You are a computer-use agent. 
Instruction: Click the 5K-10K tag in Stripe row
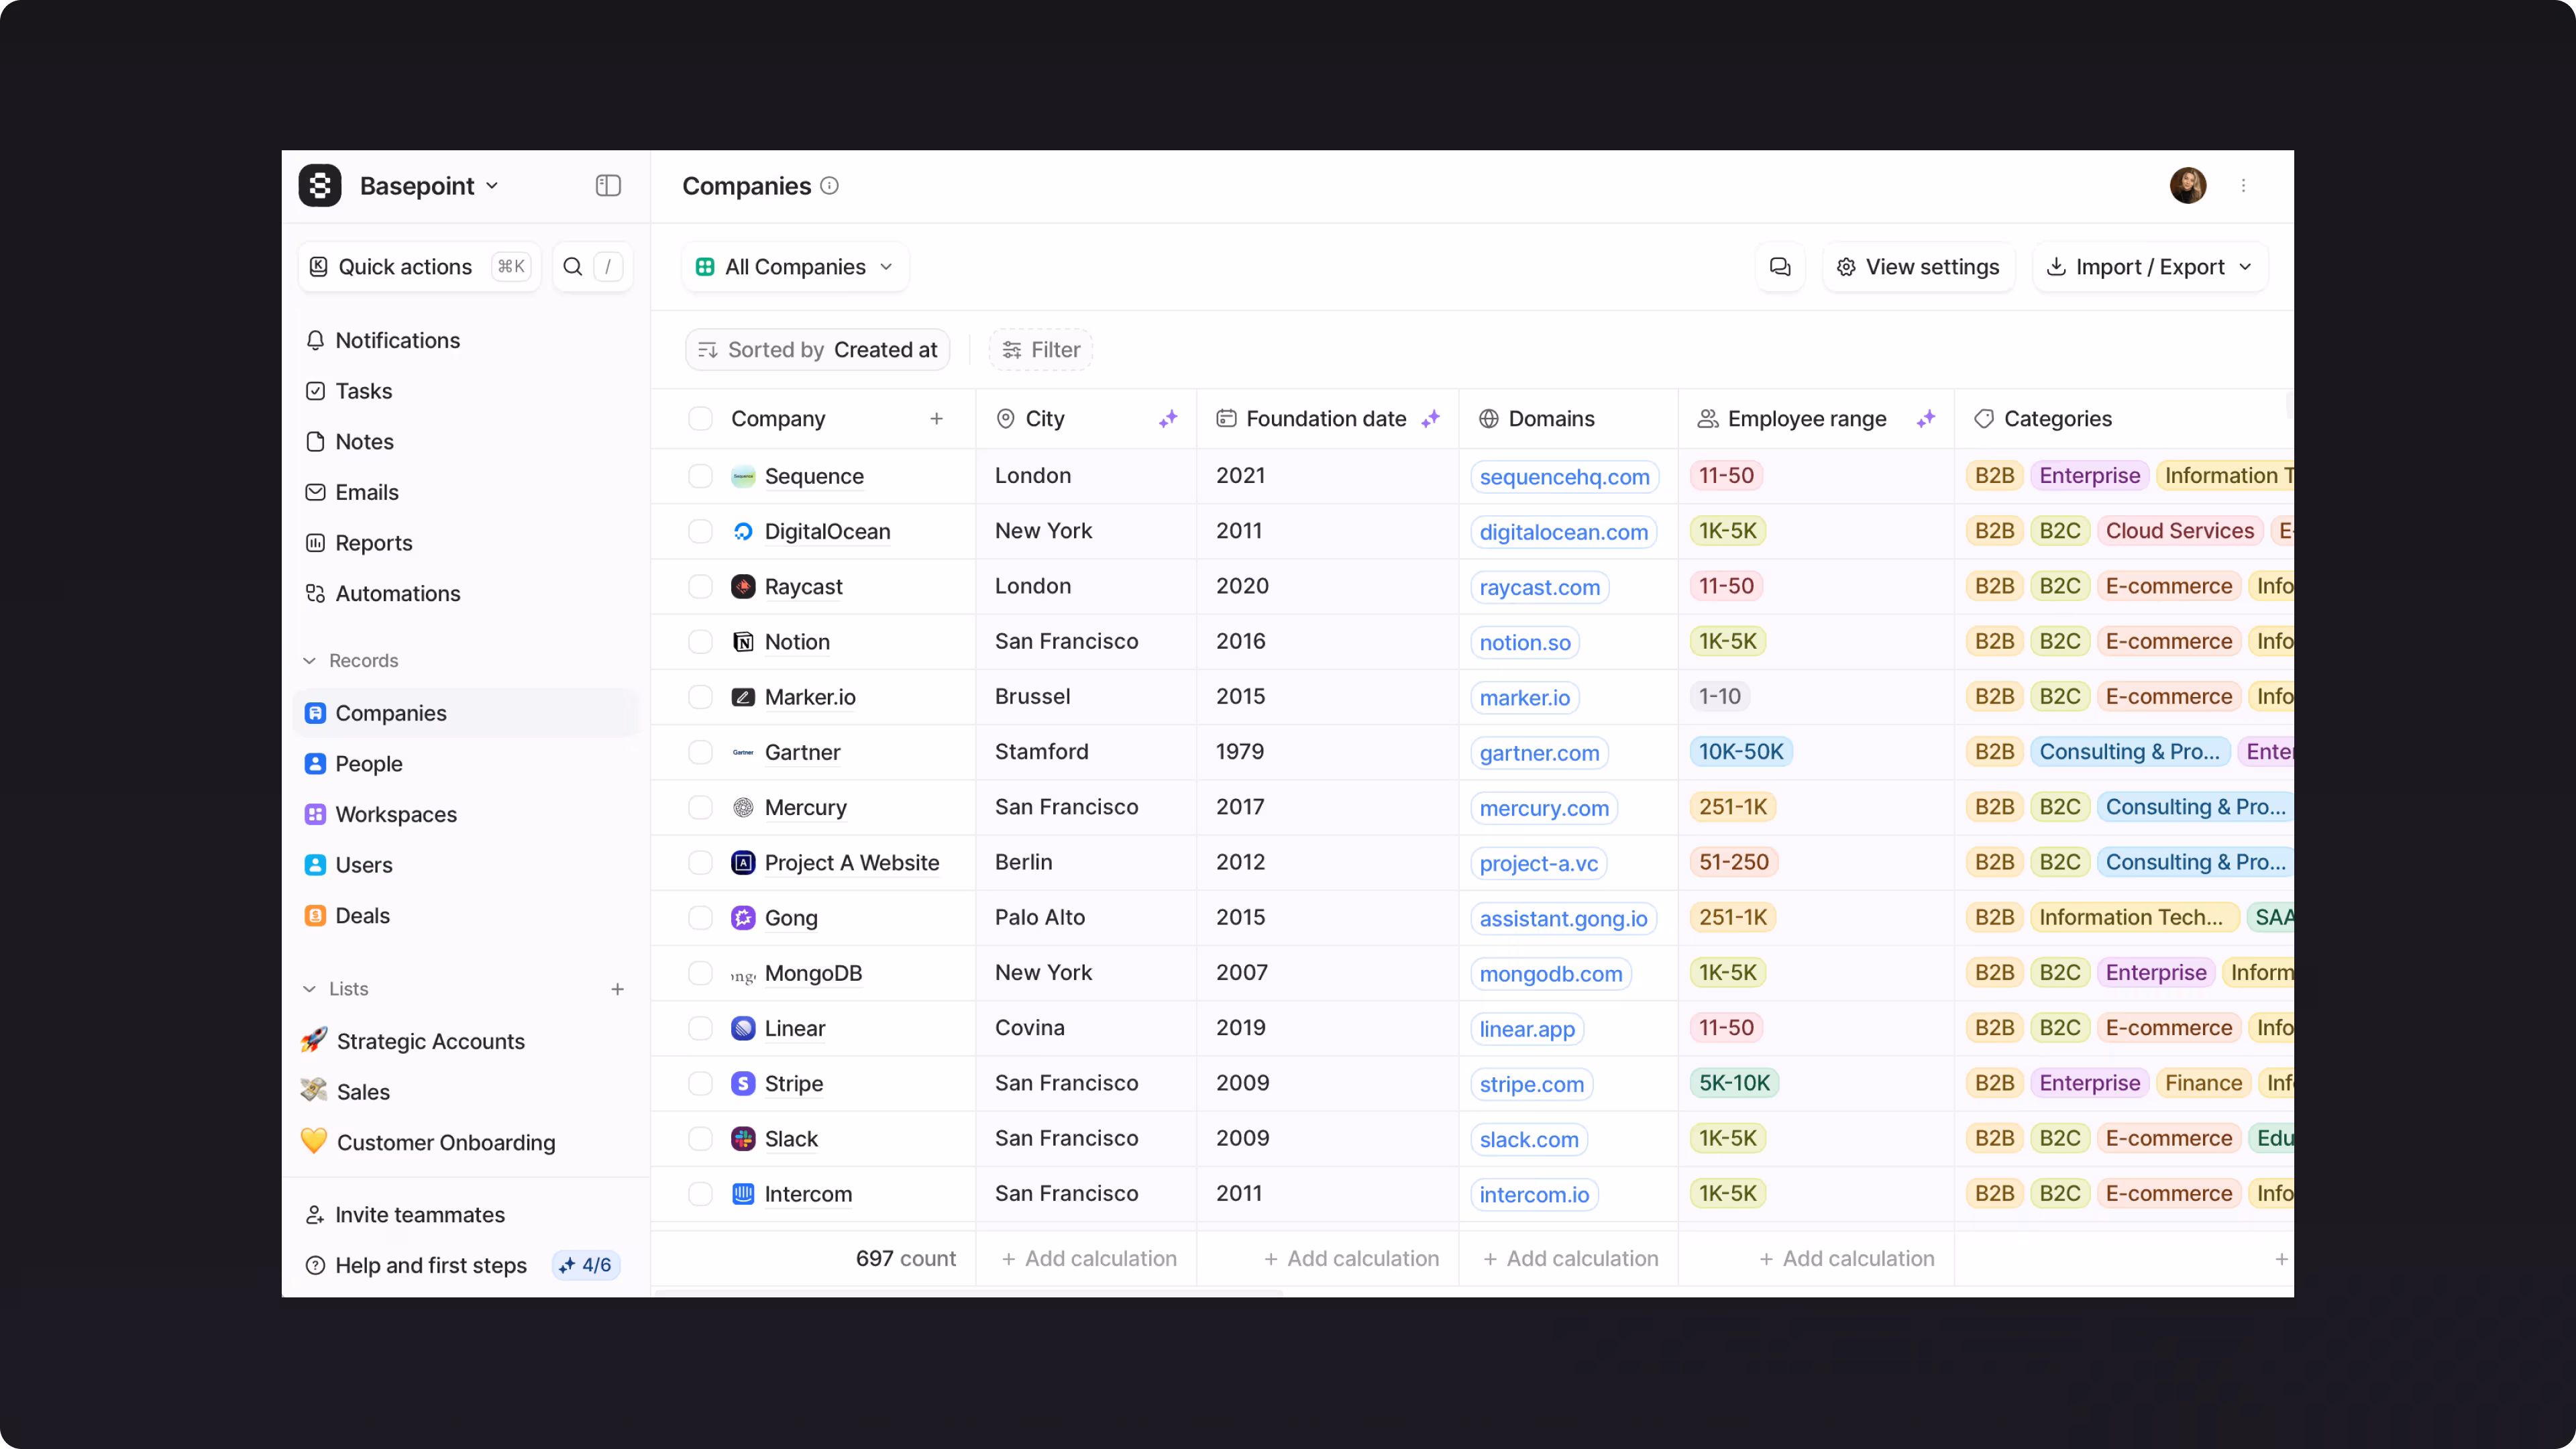(1734, 1083)
